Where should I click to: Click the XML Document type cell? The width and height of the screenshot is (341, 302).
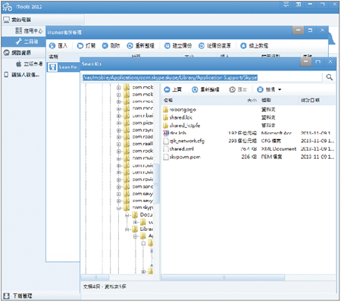pos(279,149)
